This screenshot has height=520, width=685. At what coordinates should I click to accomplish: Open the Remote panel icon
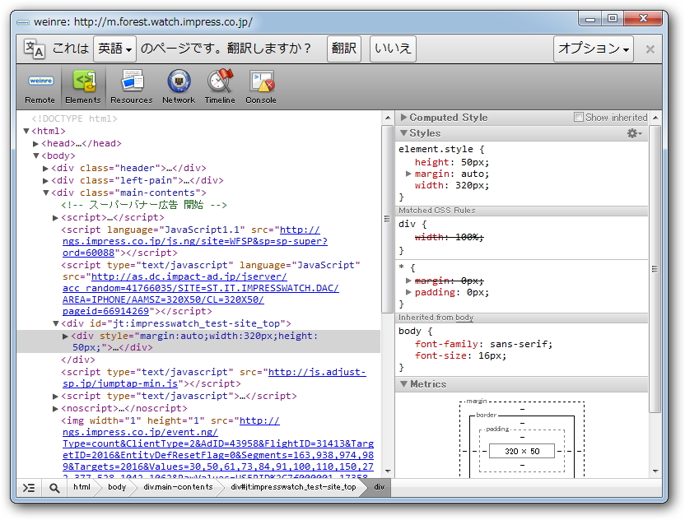click(x=40, y=86)
